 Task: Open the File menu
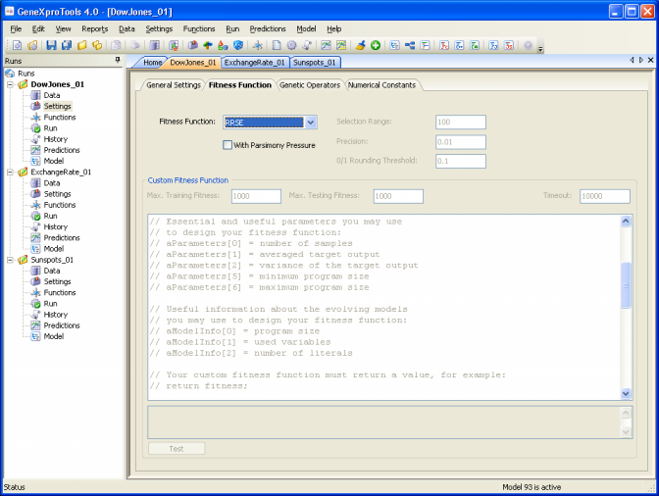(16, 28)
